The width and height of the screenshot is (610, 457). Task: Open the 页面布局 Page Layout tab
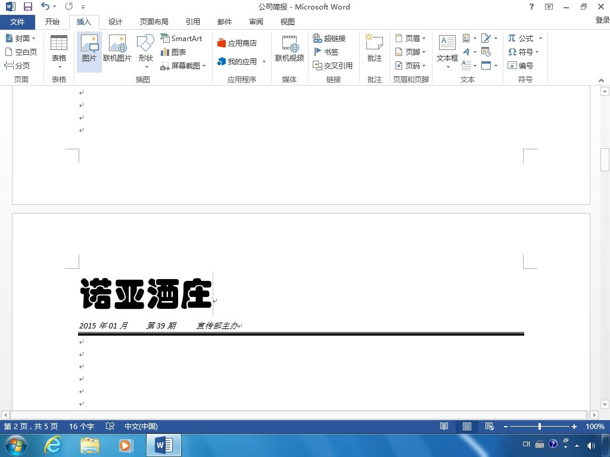[x=154, y=22]
